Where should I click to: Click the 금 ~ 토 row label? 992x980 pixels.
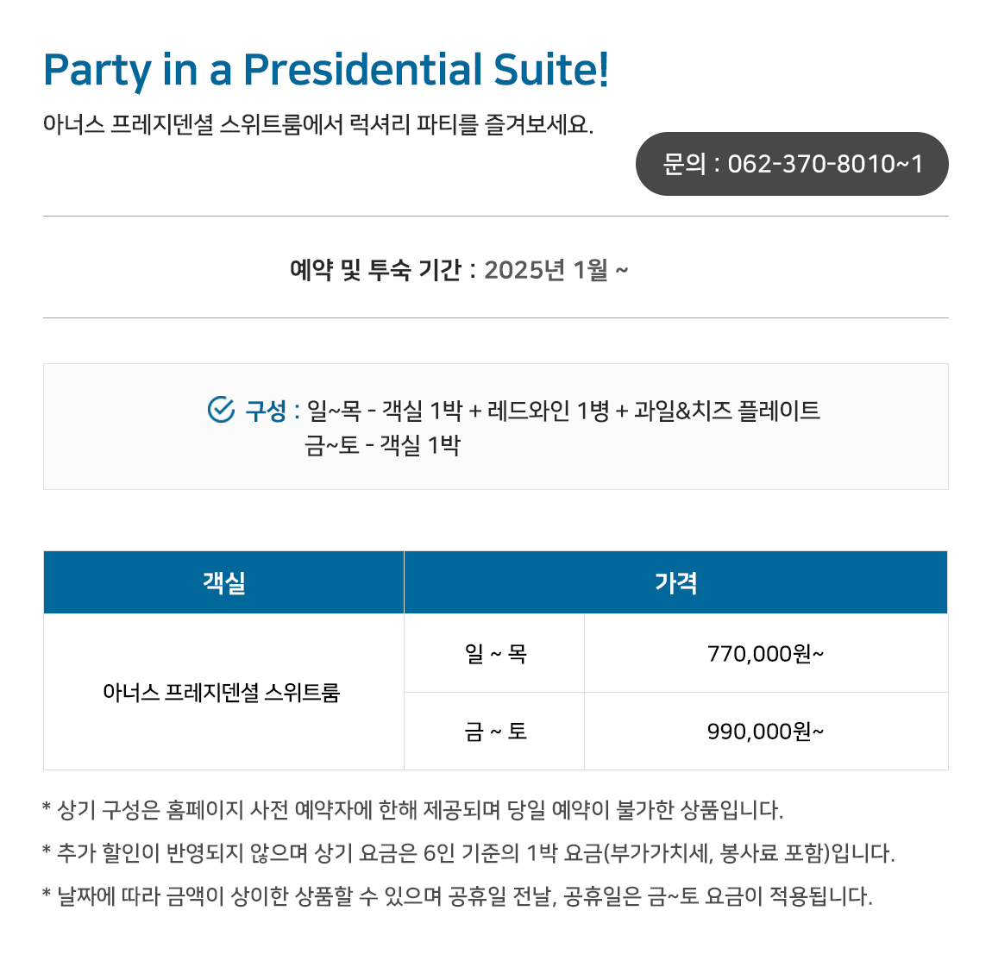(495, 732)
